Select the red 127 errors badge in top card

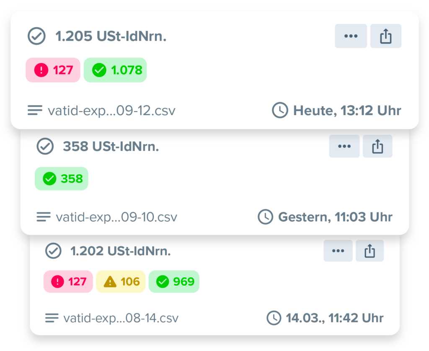53,70
